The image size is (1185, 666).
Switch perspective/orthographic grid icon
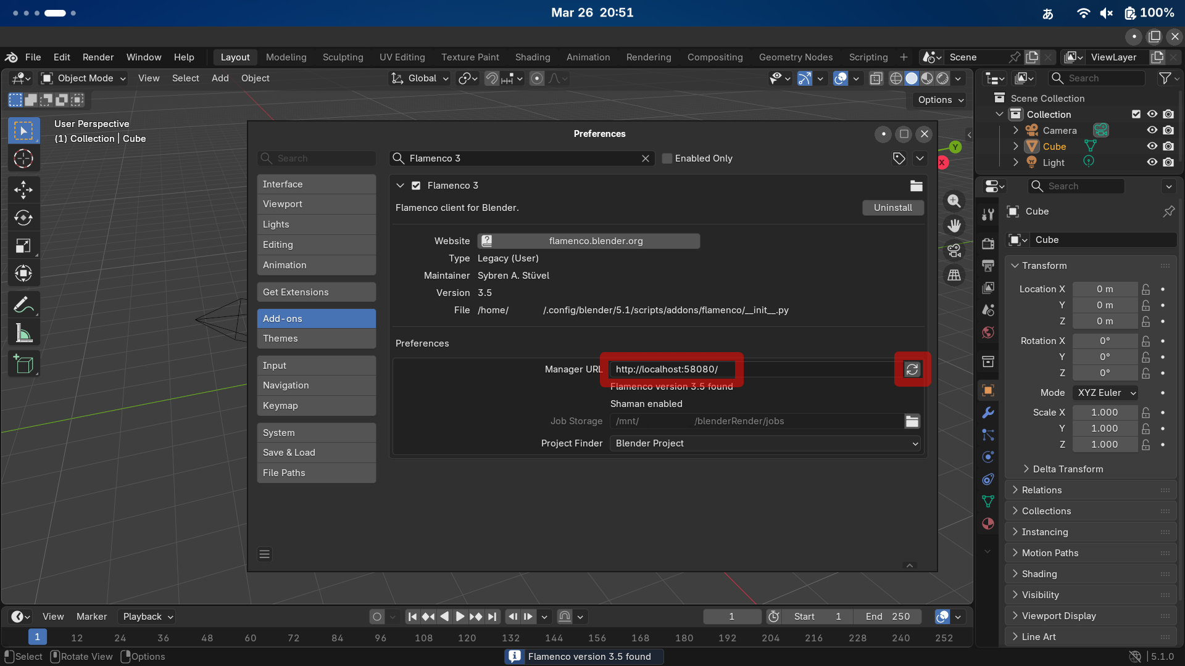[x=954, y=275]
